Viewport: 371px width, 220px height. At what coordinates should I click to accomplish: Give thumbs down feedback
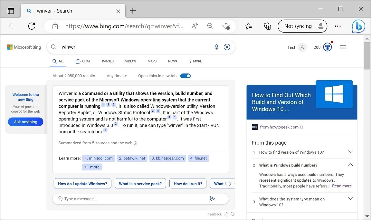[233, 214]
